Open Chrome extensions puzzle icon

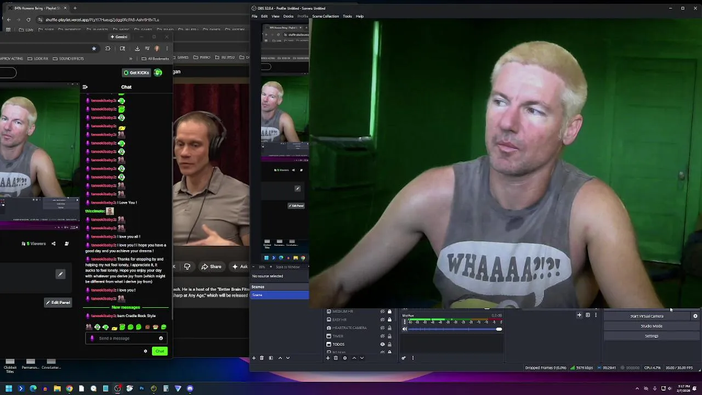[x=107, y=48]
